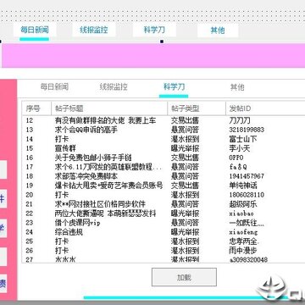Sort by the 发帖ID column header
This screenshot has width=305, height=305.
265,108
